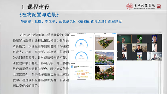Viewport: 167px width, 94px height.
Task: Click the blue title 《植物配置与造景》
Action: (x=39, y=15)
